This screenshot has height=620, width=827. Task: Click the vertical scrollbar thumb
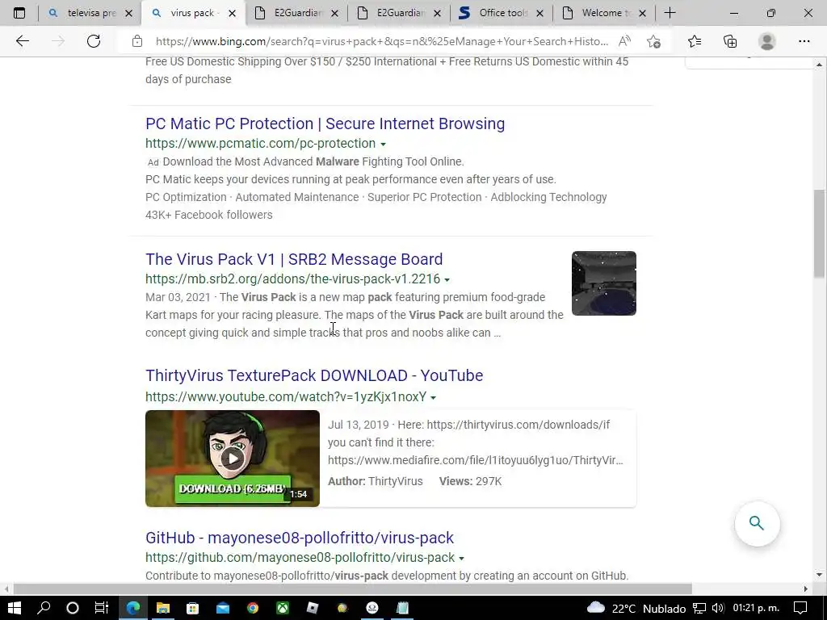(x=819, y=233)
